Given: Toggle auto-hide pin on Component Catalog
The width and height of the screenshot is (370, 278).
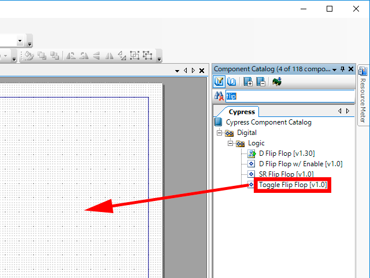Looking at the screenshot, I should [x=343, y=69].
